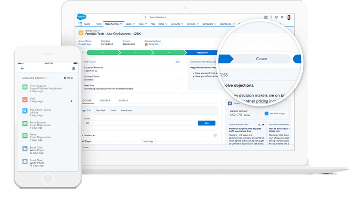Open the Cindy opportunity owner link
Image resolution: width=356 pixels, height=201 pixels.
(x=154, y=44)
